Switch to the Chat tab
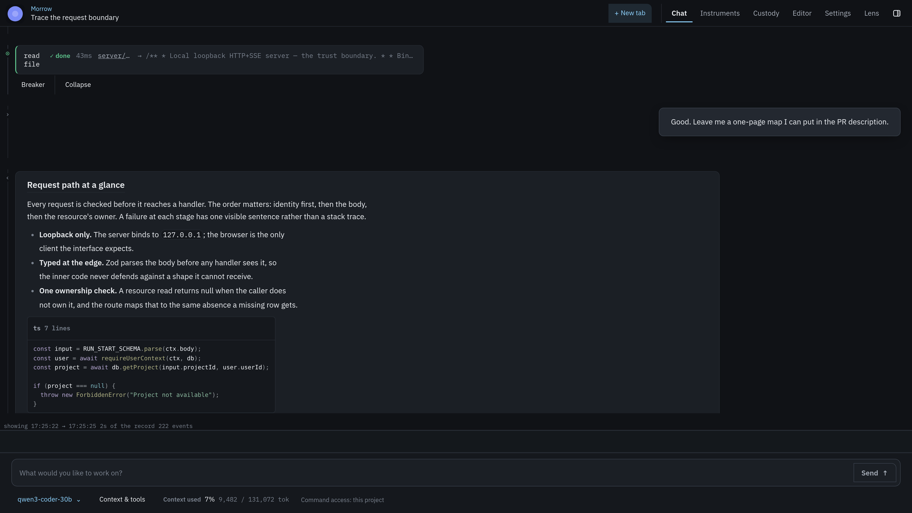 click(x=679, y=13)
